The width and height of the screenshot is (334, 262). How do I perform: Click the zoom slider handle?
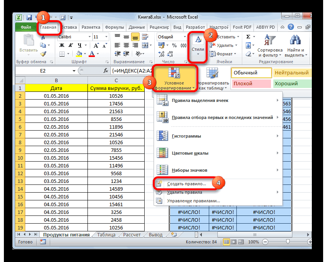point(288,241)
